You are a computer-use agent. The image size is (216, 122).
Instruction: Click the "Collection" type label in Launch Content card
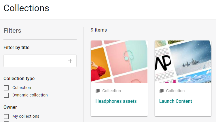175,91
